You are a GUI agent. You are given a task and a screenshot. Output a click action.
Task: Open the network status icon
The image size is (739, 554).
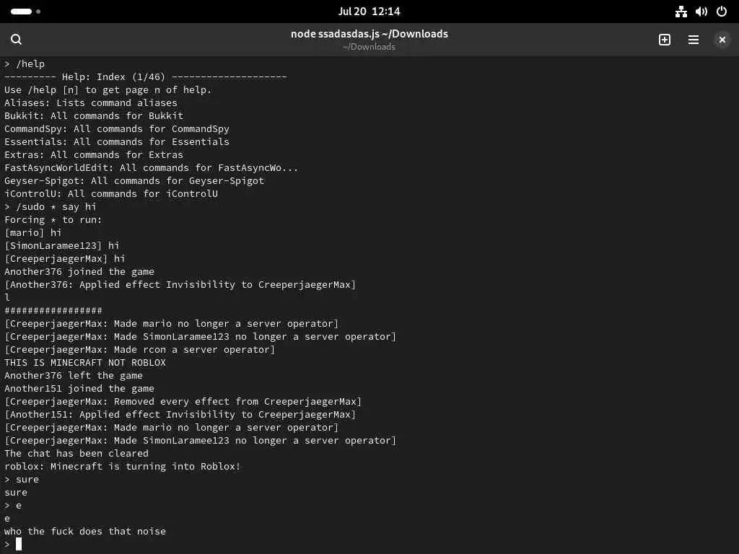[681, 12]
